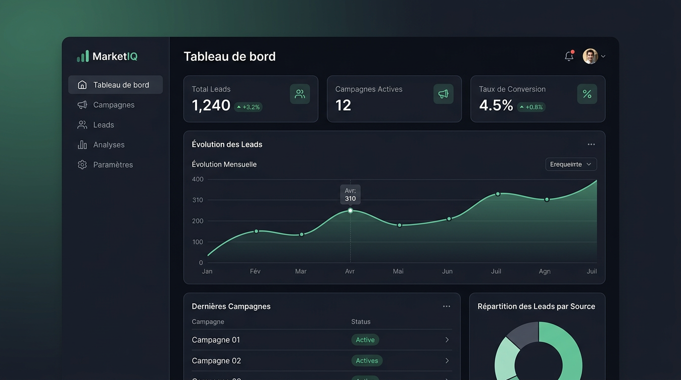Click the Répartition des Leads par Source title
681x380 pixels.
point(536,306)
